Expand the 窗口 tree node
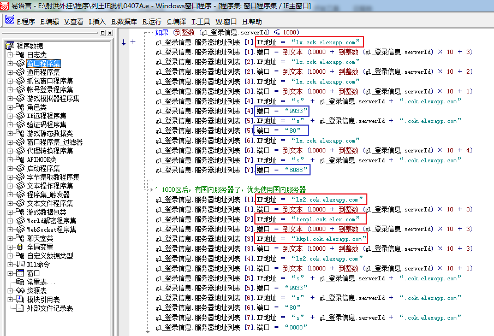 coord(10,273)
